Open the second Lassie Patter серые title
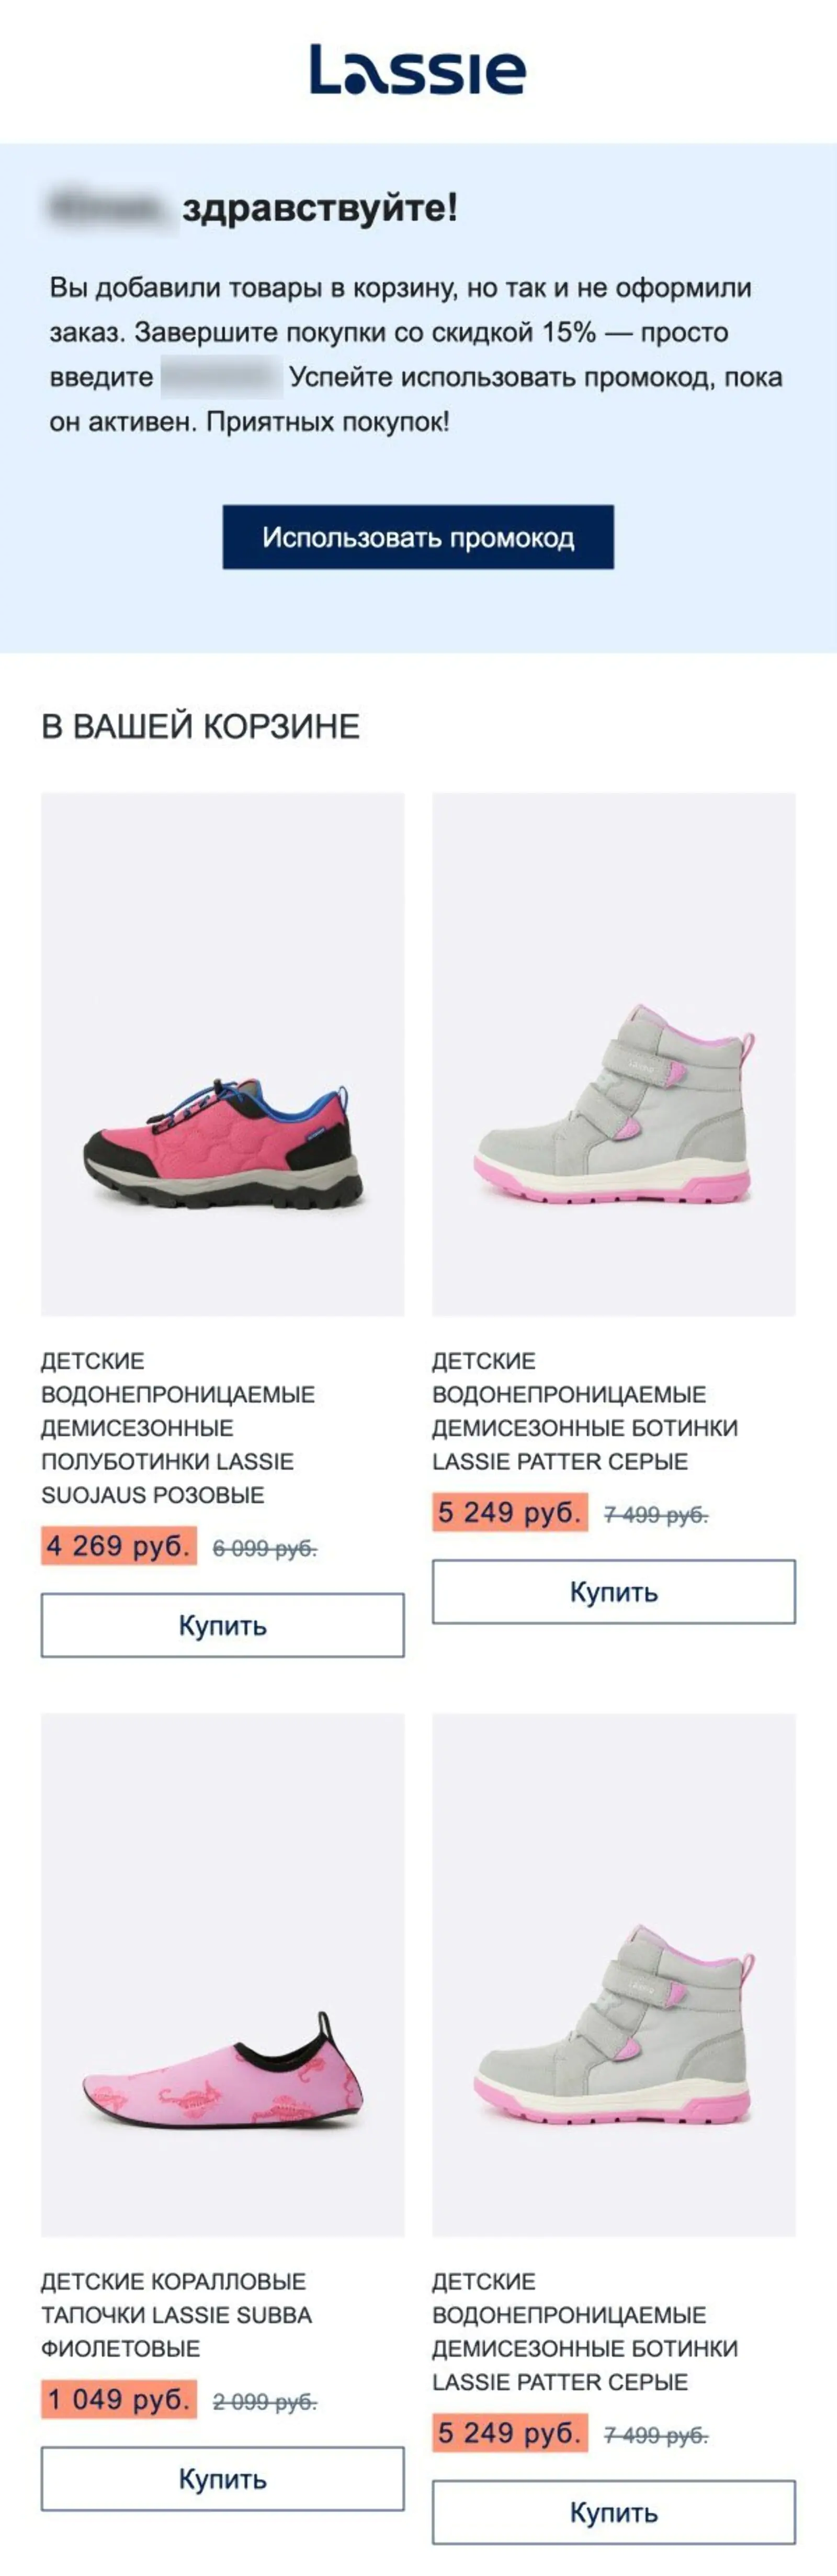The height and width of the screenshot is (2576, 837). click(x=585, y=2331)
